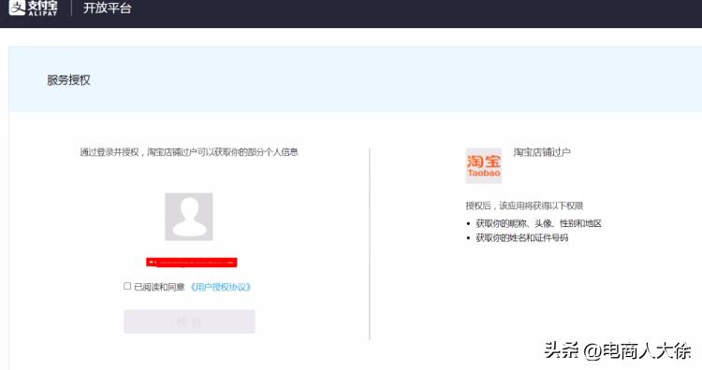Click the Alipay logo in header

tap(33, 8)
